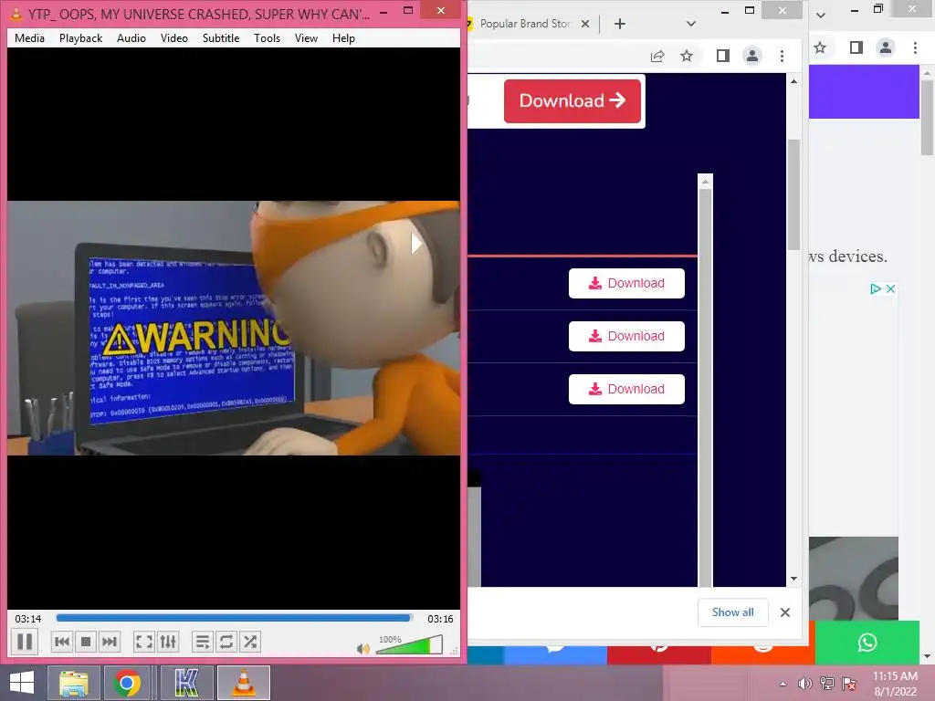Mute VLC audio via speaker icon
Image resolution: width=935 pixels, height=701 pixels.
[362, 649]
